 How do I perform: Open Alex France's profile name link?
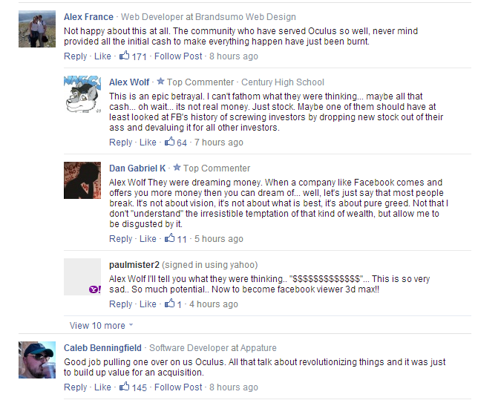click(88, 17)
